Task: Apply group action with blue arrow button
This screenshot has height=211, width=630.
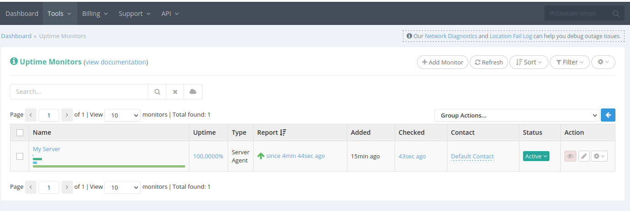Action: click(608, 115)
